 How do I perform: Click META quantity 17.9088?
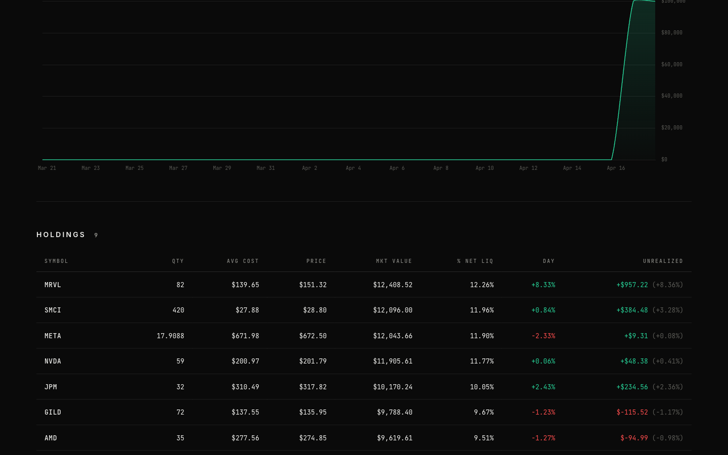pos(170,336)
